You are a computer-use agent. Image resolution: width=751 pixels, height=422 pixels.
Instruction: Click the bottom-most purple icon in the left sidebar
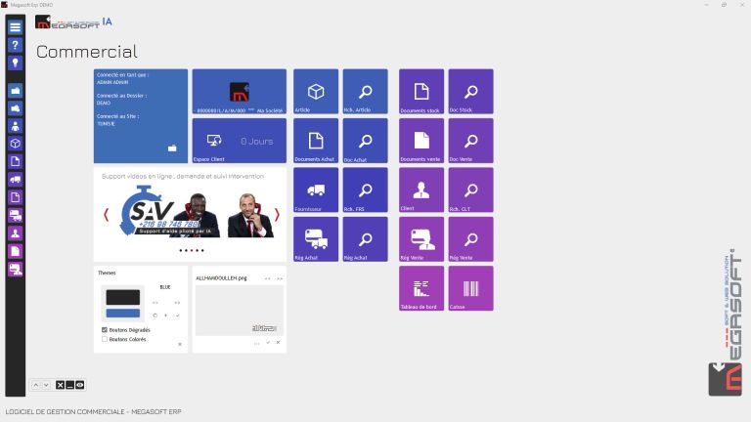click(x=16, y=270)
